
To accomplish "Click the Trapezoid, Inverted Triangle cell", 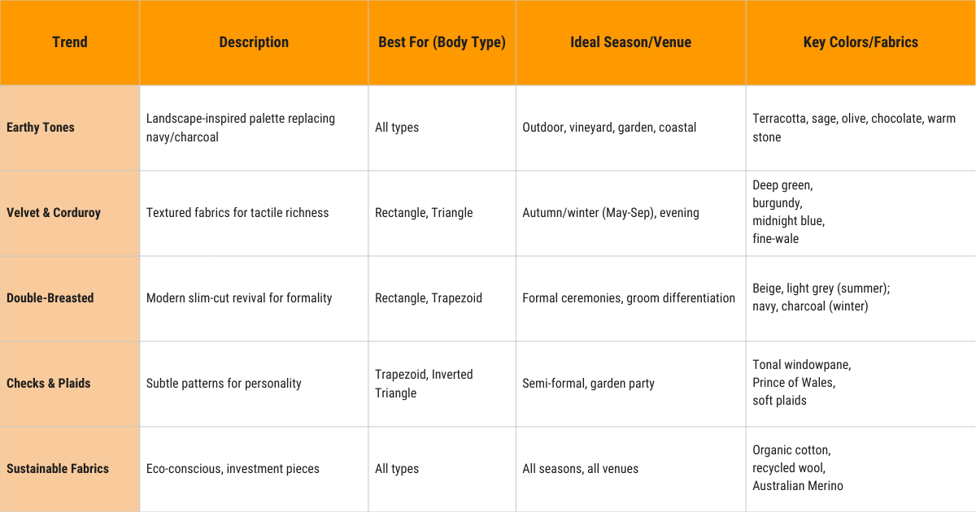I will click(424, 384).
